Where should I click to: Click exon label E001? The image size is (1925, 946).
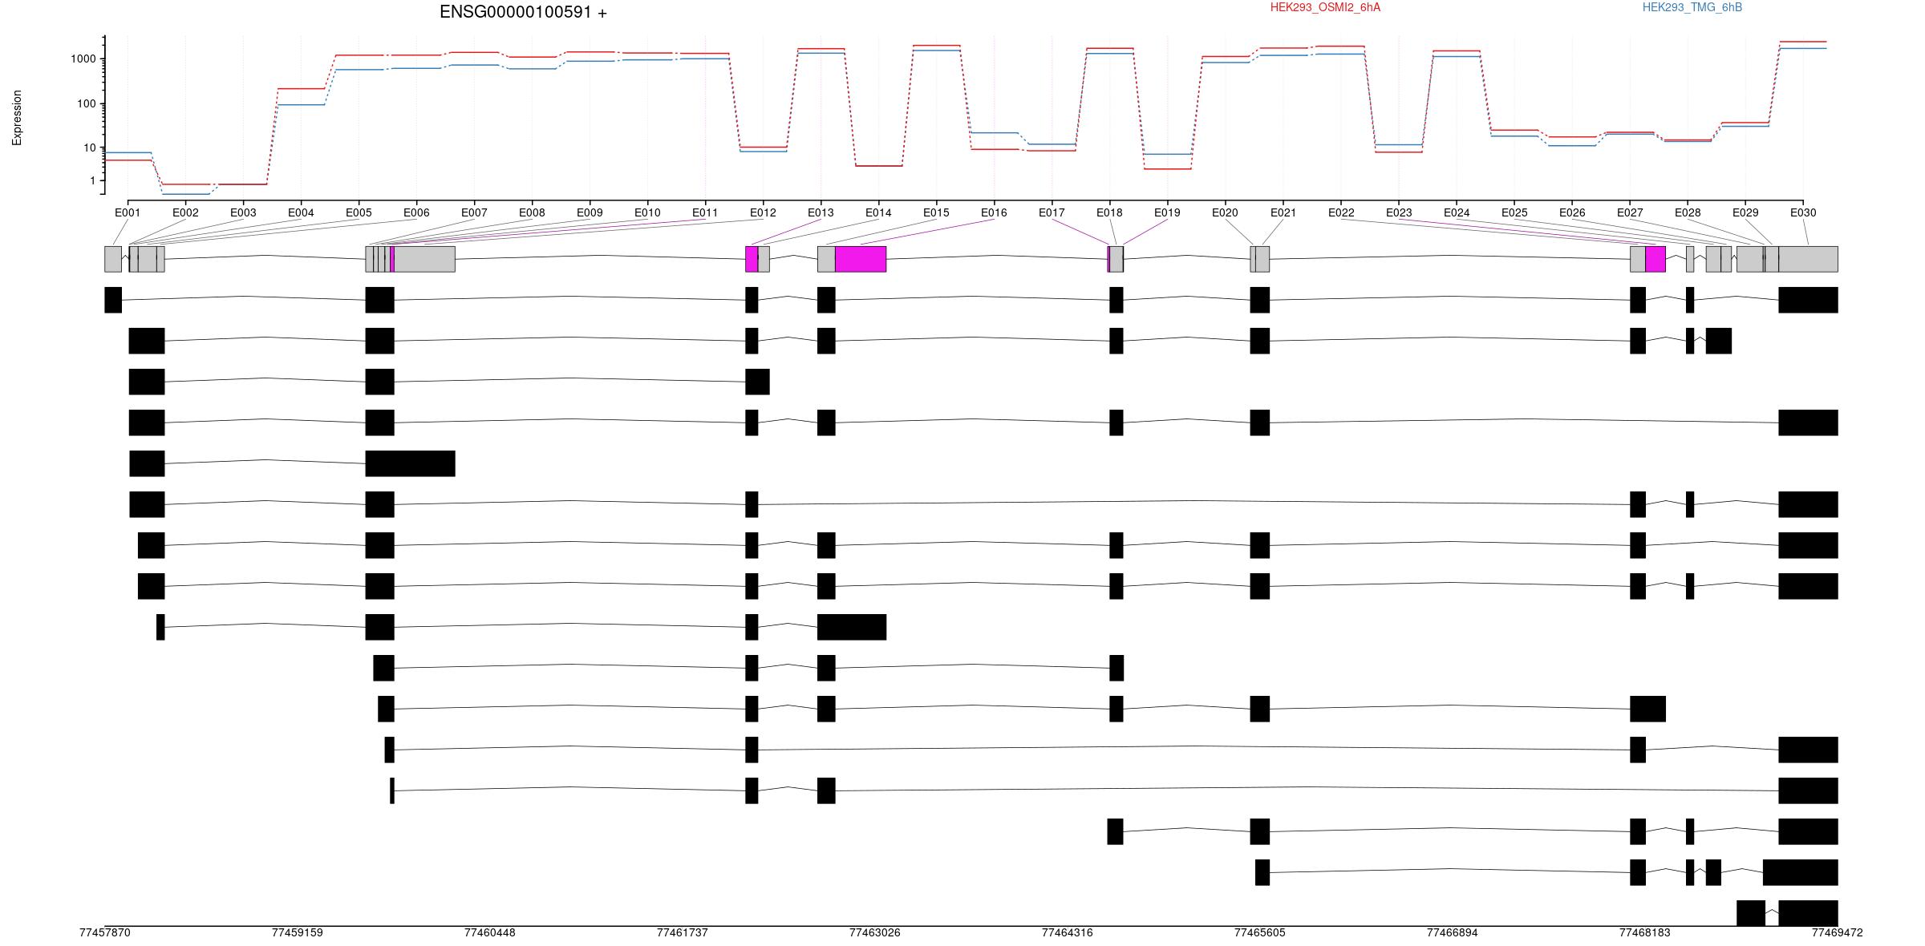128,212
